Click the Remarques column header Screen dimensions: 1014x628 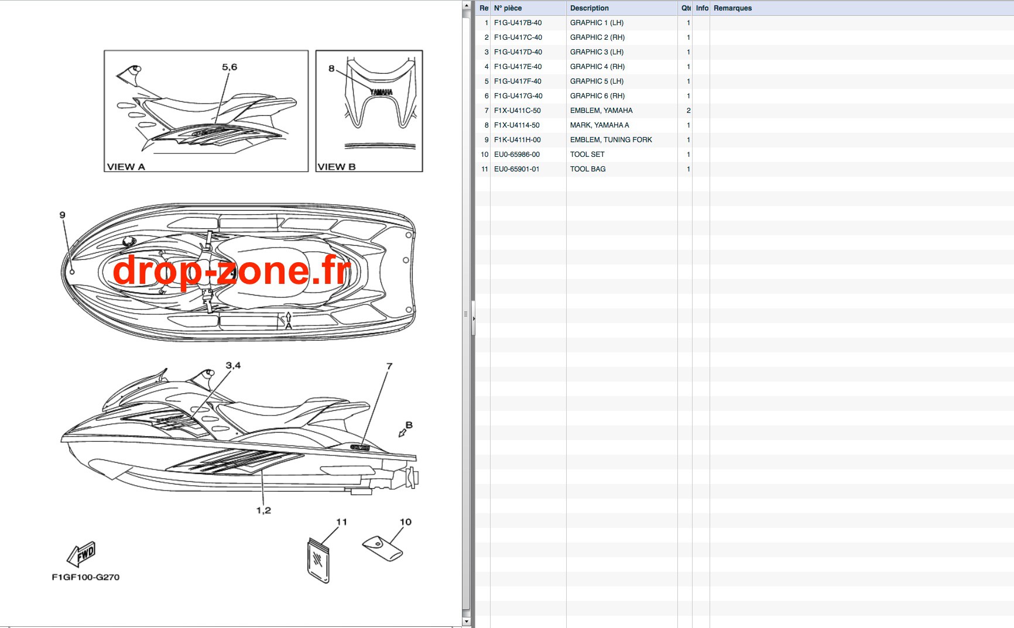coord(862,8)
